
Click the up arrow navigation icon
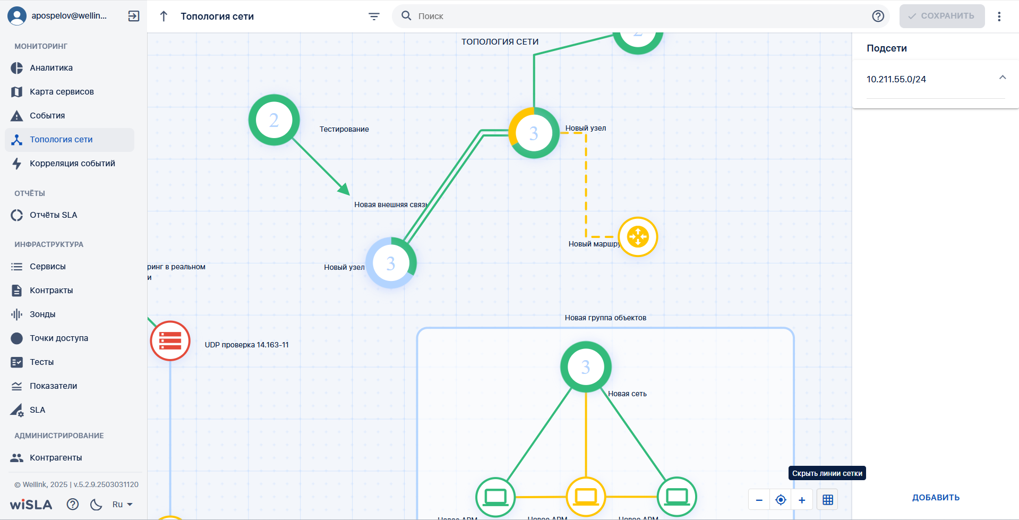(x=164, y=16)
